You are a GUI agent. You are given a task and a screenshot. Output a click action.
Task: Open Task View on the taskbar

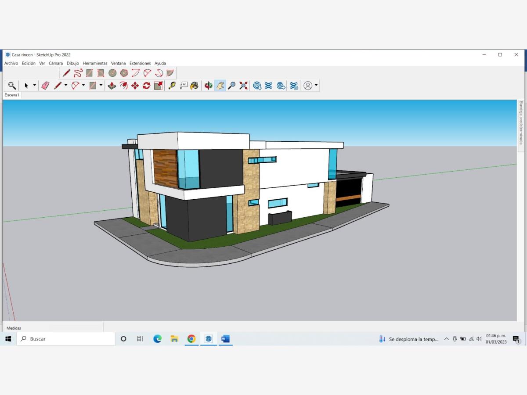click(x=140, y=339)
